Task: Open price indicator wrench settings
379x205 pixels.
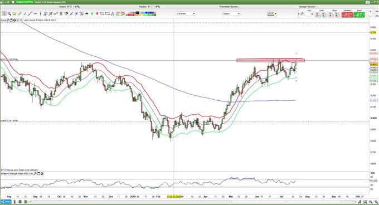Action: tap(8, 20)
